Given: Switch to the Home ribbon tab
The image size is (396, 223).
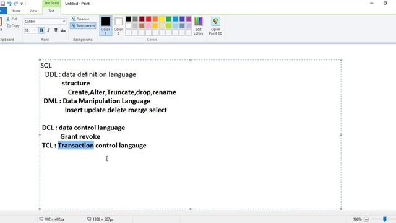Looking at the screenshot, I should [16, 11].
